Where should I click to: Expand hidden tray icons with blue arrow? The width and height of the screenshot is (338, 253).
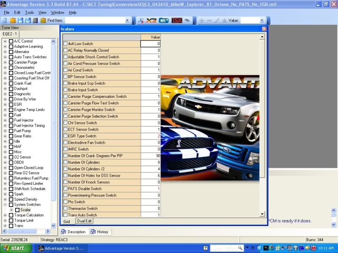(259, 248)
